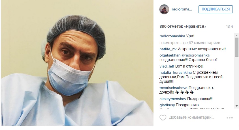Open natalia_kurashkina commenter profile
The image size is (239, 130).
(x=176, y=73)
